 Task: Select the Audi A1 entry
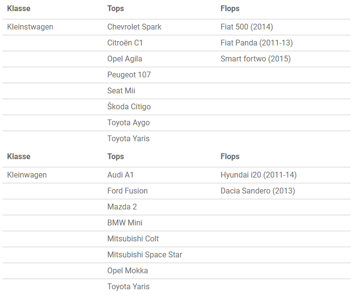pyautogui.click(x=121, y=175)
